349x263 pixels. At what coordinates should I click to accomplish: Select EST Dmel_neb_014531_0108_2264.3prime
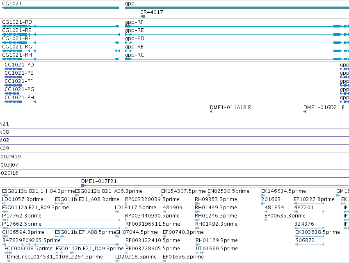pyautogui.click(x=55, y=257)
